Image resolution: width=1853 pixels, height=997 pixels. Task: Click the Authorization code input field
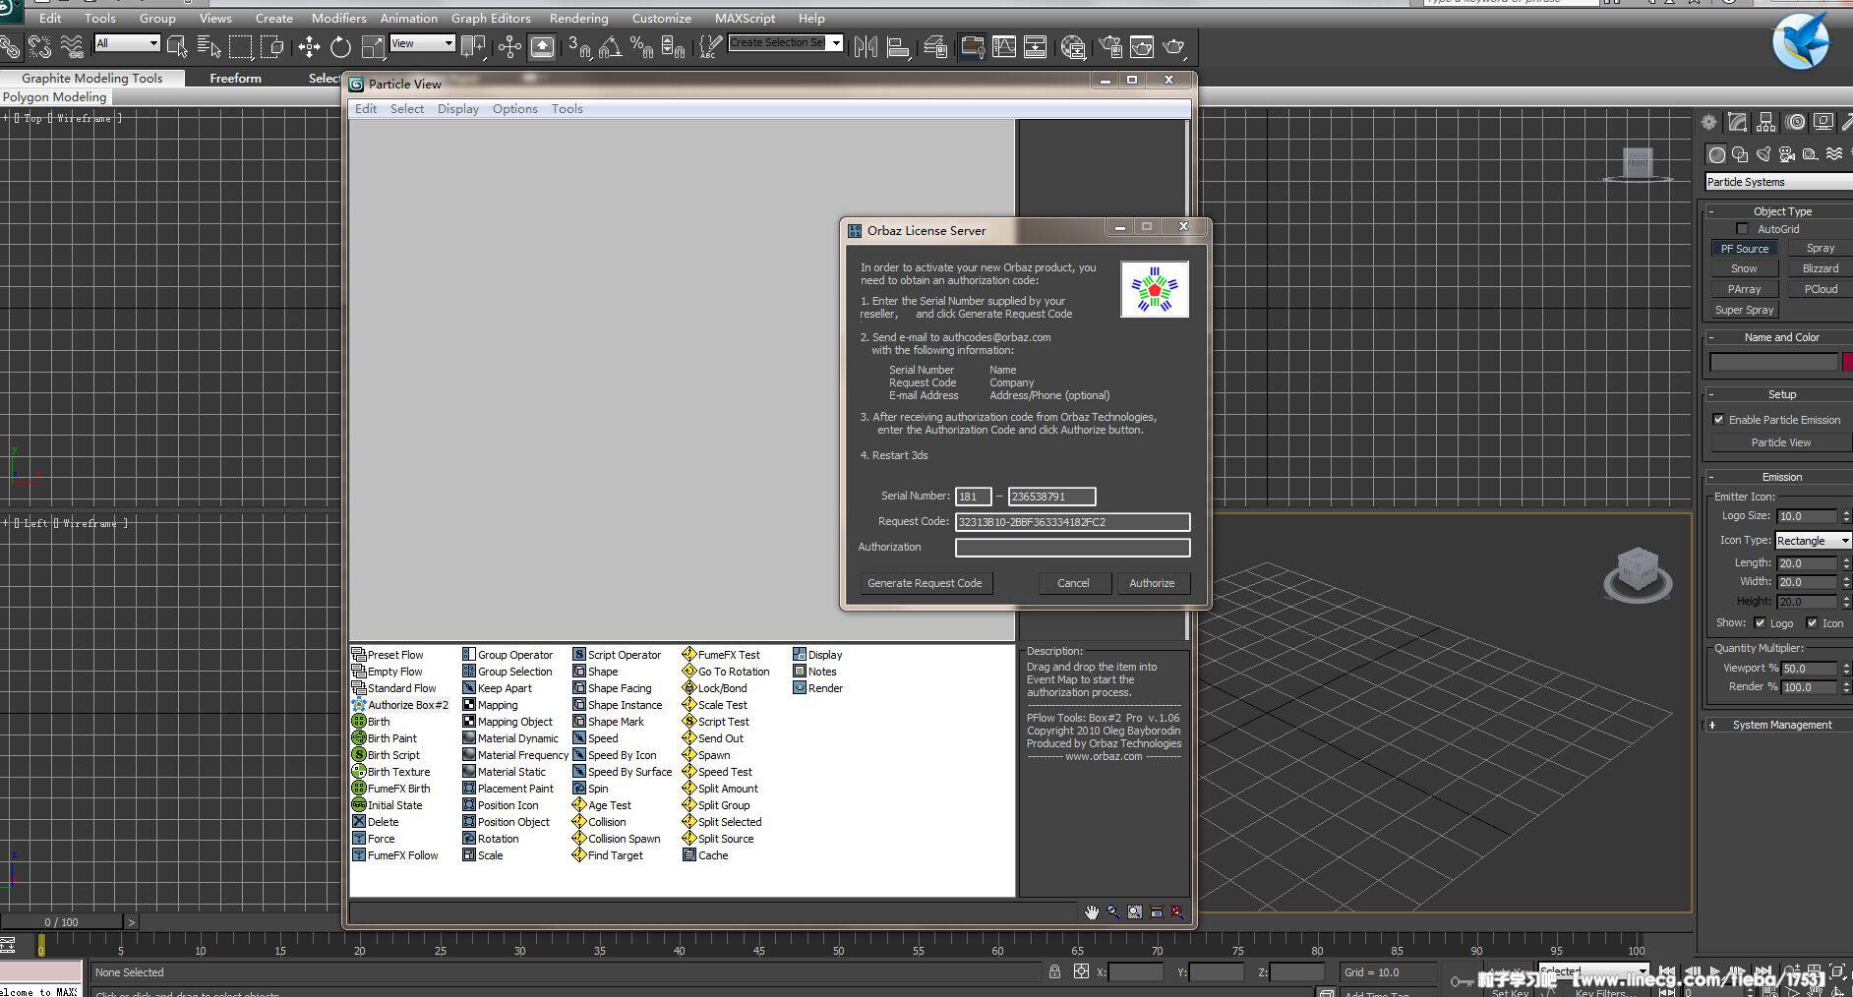click(x=1072, y=548)
